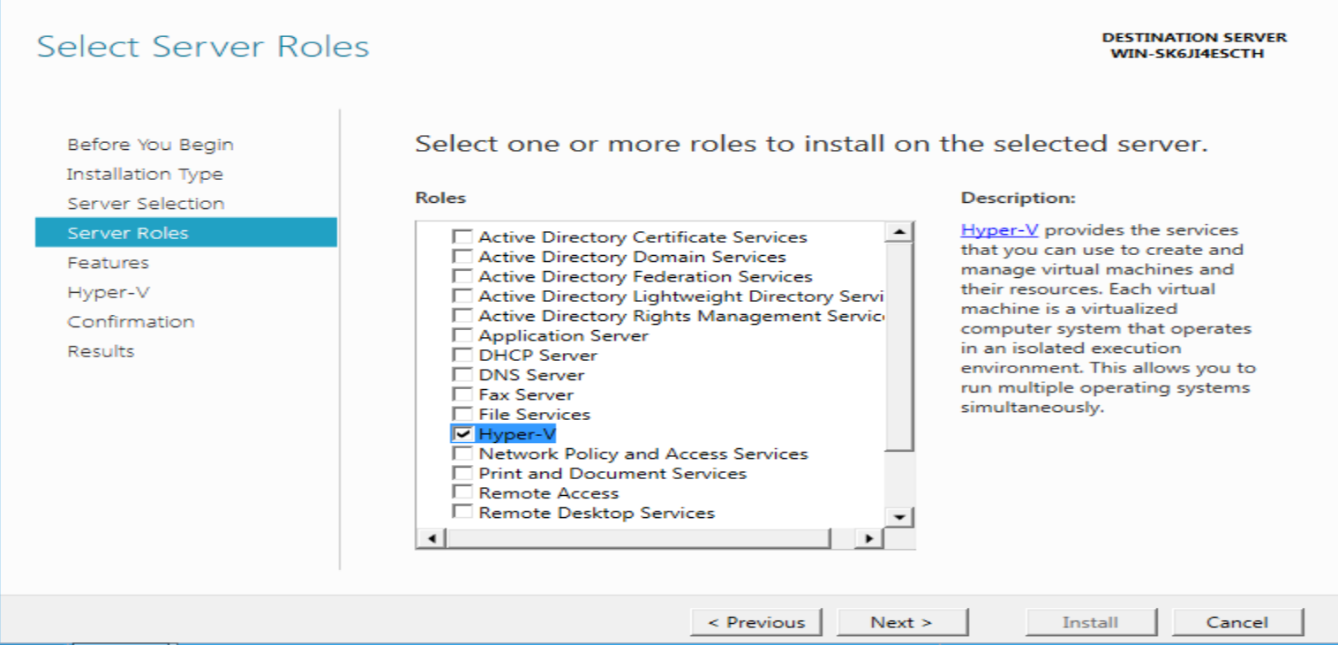Click the horizontal scroll left arrow

tap(432, 537)
